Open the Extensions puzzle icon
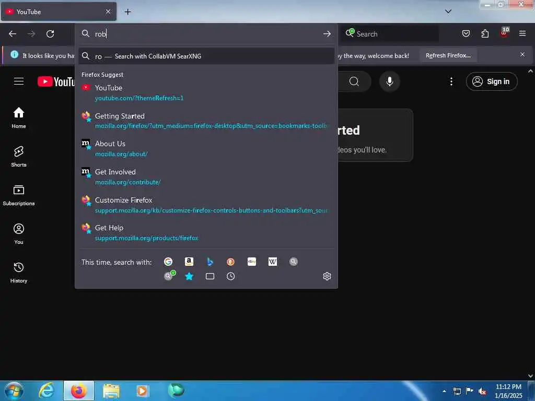 tap(485, 34)
